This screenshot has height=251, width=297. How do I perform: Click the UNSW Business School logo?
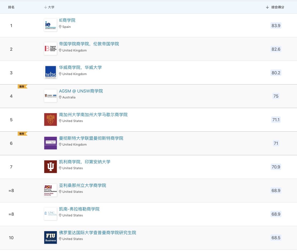tap(50, 96)
